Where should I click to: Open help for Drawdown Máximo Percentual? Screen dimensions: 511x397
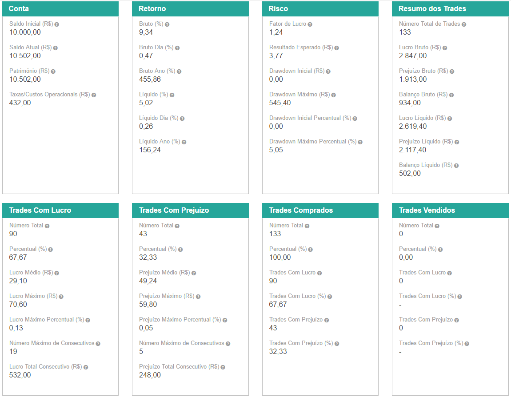tap(360, 142)
